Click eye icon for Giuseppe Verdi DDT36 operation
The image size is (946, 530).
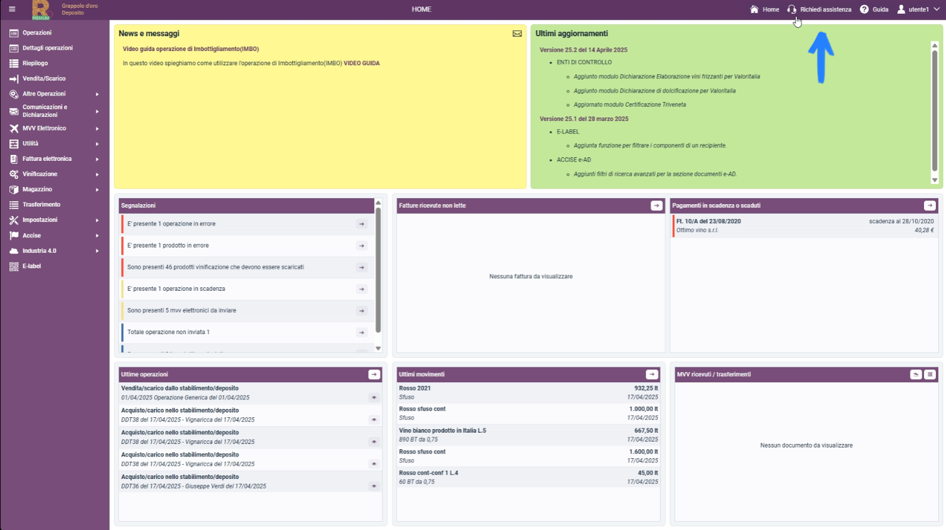pos(374,486)
